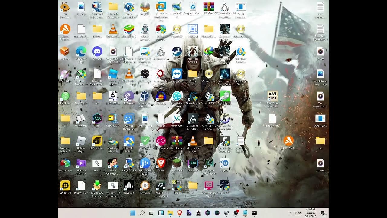387x218 pixels.
Task: Open the Assassin's Creed Rogue shortcut
Action: click(225, 77)
